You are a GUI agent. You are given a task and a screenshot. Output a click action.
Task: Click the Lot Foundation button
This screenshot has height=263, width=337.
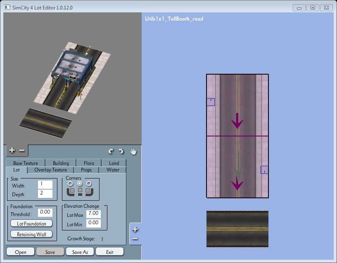coord(31,223)
